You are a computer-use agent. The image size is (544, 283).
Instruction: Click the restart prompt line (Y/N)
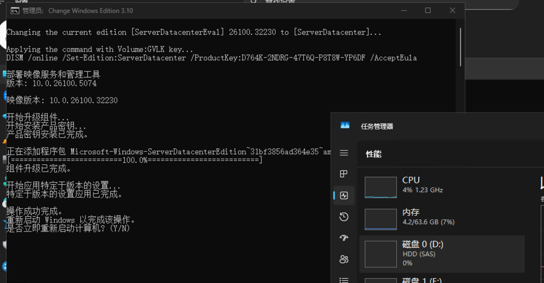[x=68, y=228]
